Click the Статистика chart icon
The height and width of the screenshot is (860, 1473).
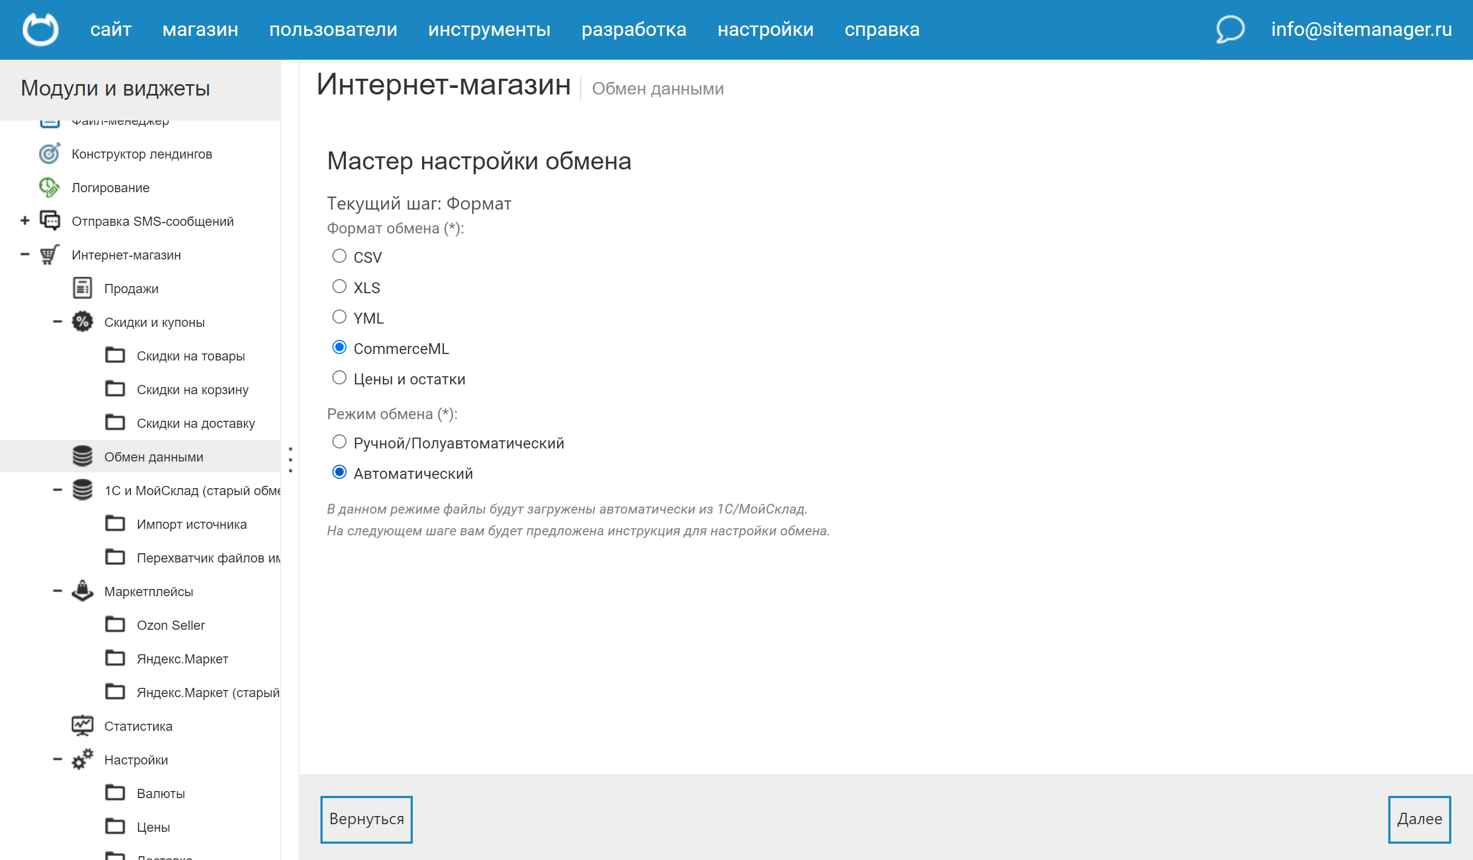(82, 725)
